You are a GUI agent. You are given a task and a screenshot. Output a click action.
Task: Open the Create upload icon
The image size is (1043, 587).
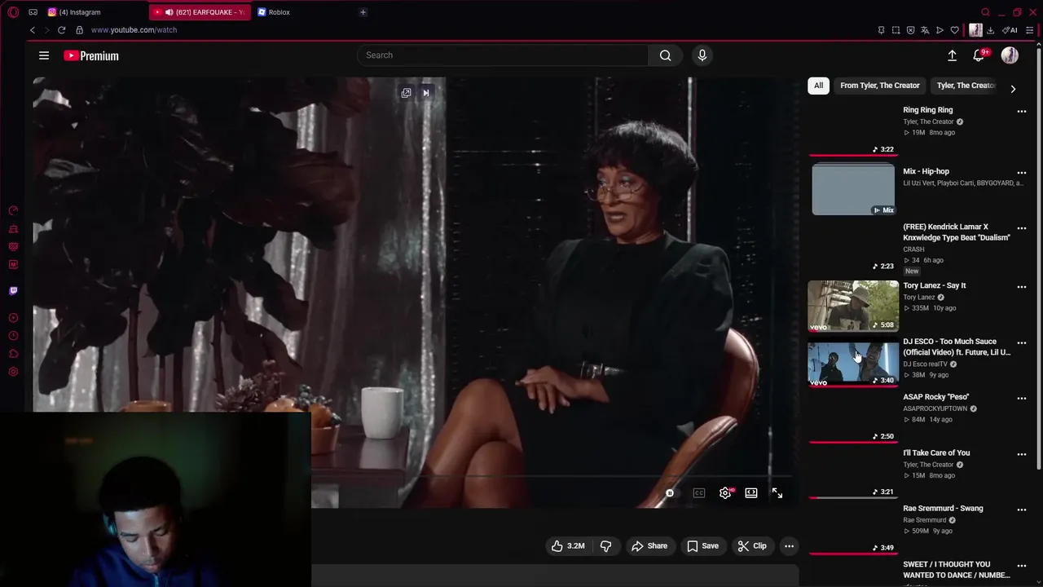952,55
